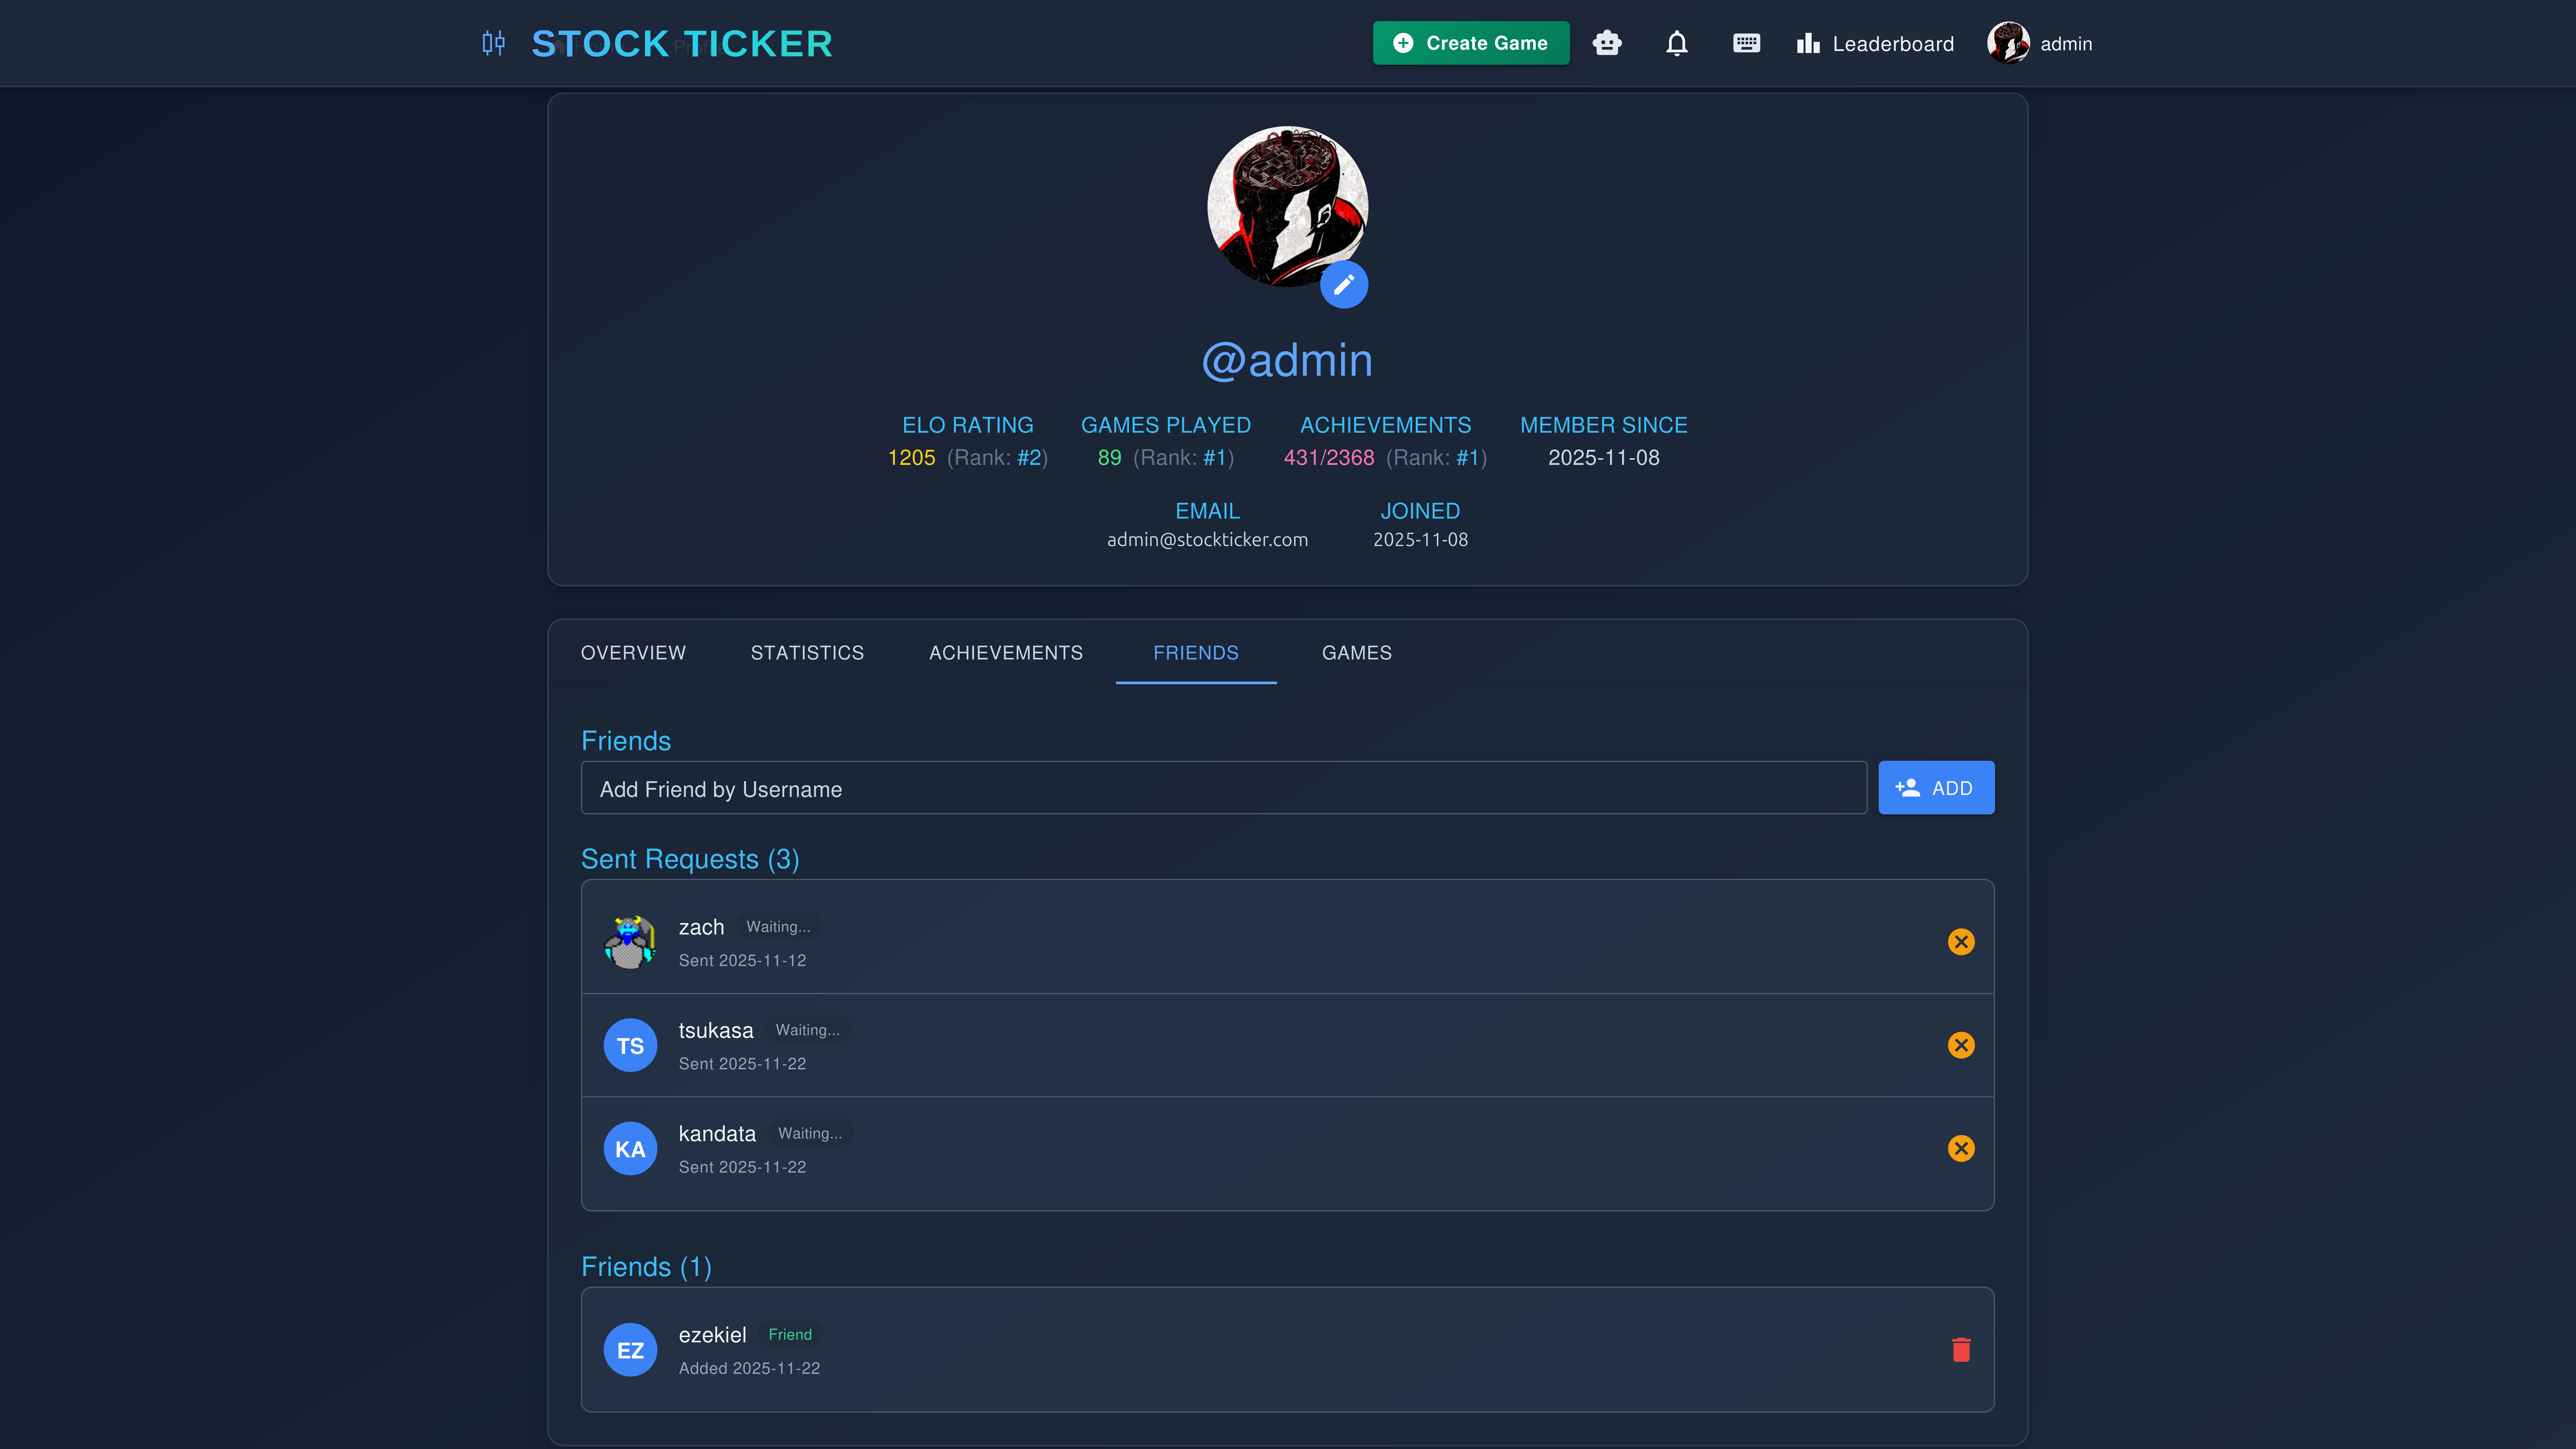Image resolution: width=2576 pixels, height=1449 pixels.
Task: Click the achievements count 431/2368
Action: (1329, 458)
